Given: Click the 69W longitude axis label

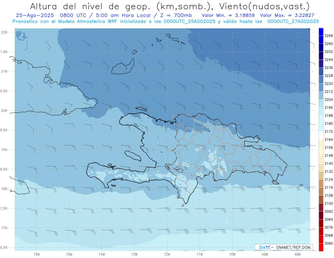Looking at the screenshot, I should point(265,254).
